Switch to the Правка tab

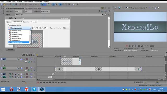[x=9, y=22]
